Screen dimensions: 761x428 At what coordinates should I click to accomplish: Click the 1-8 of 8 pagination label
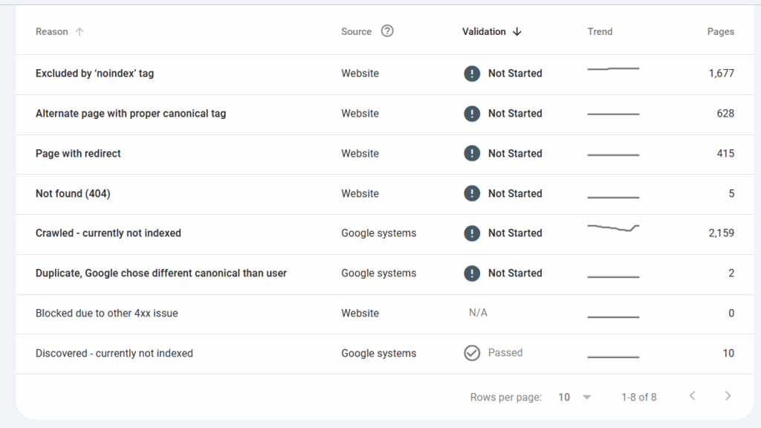(x=638, y=396)
